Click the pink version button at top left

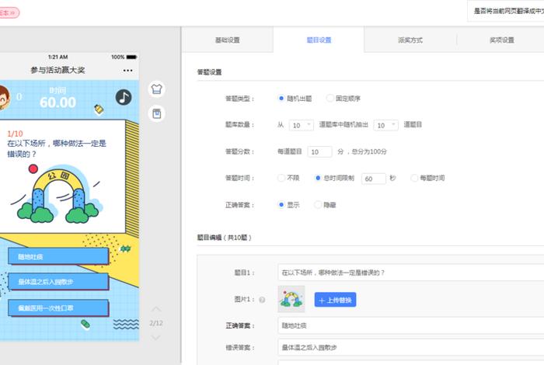[x=9, y=13]
